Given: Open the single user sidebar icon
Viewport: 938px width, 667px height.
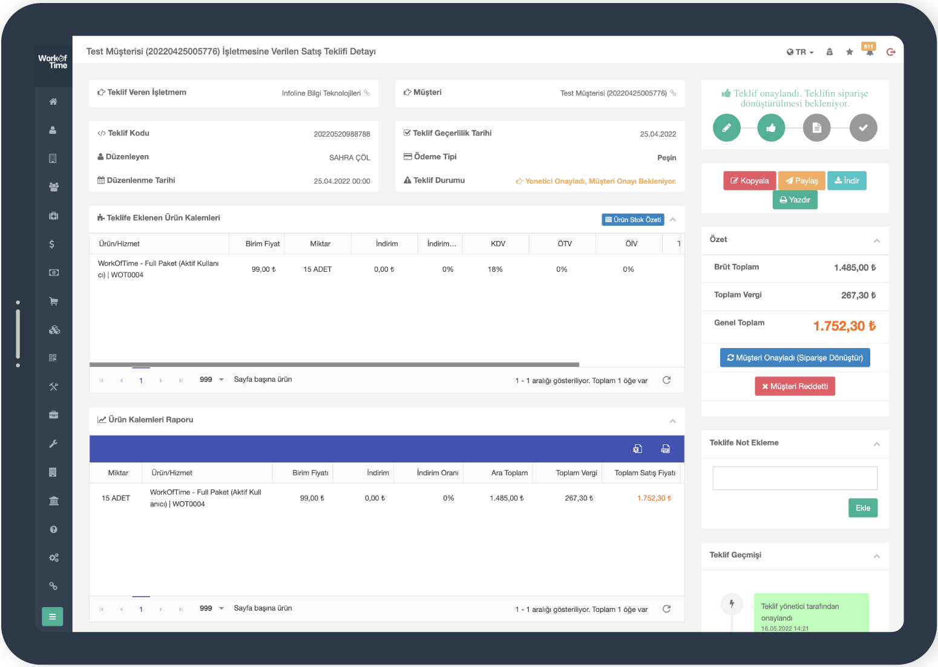Looking at the screenshot, I should point(53,130).
